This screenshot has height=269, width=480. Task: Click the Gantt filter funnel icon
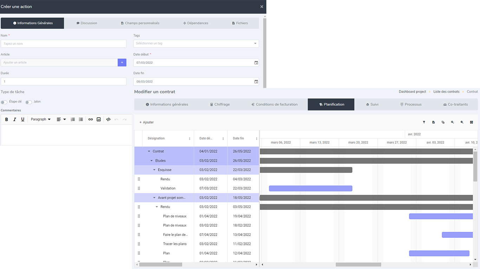click(424, 122)
